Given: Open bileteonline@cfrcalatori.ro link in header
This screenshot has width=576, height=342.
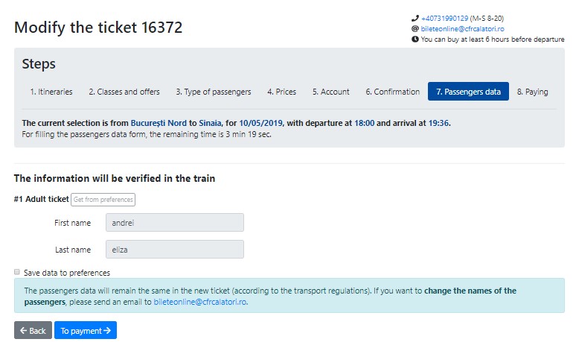Looking at the screenshot, I should click(462, 28).
